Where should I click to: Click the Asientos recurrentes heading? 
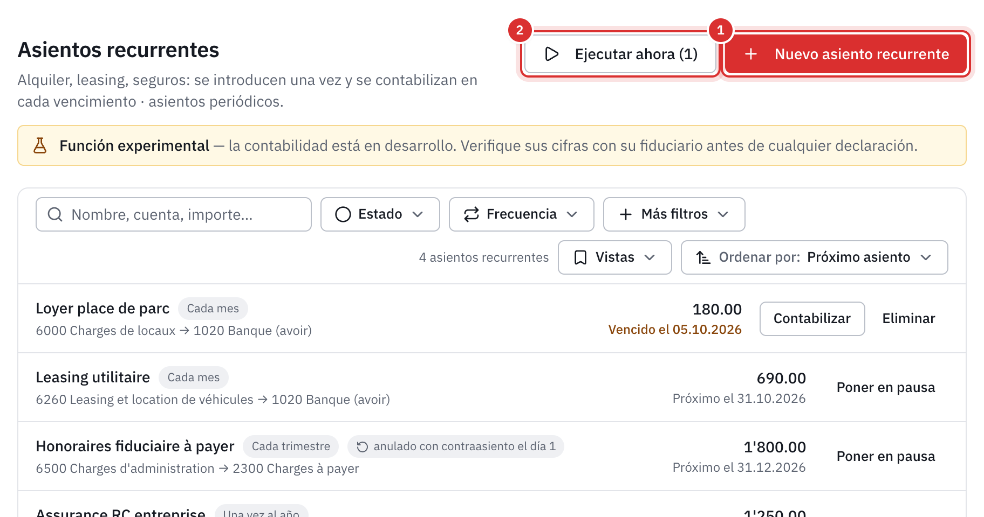pyautogui.click(x=119, y=50)
